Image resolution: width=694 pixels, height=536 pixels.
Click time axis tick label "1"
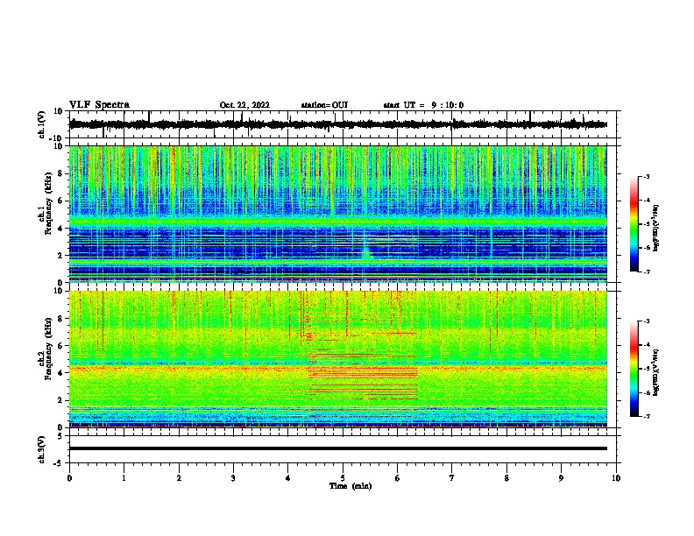(124, 478)
